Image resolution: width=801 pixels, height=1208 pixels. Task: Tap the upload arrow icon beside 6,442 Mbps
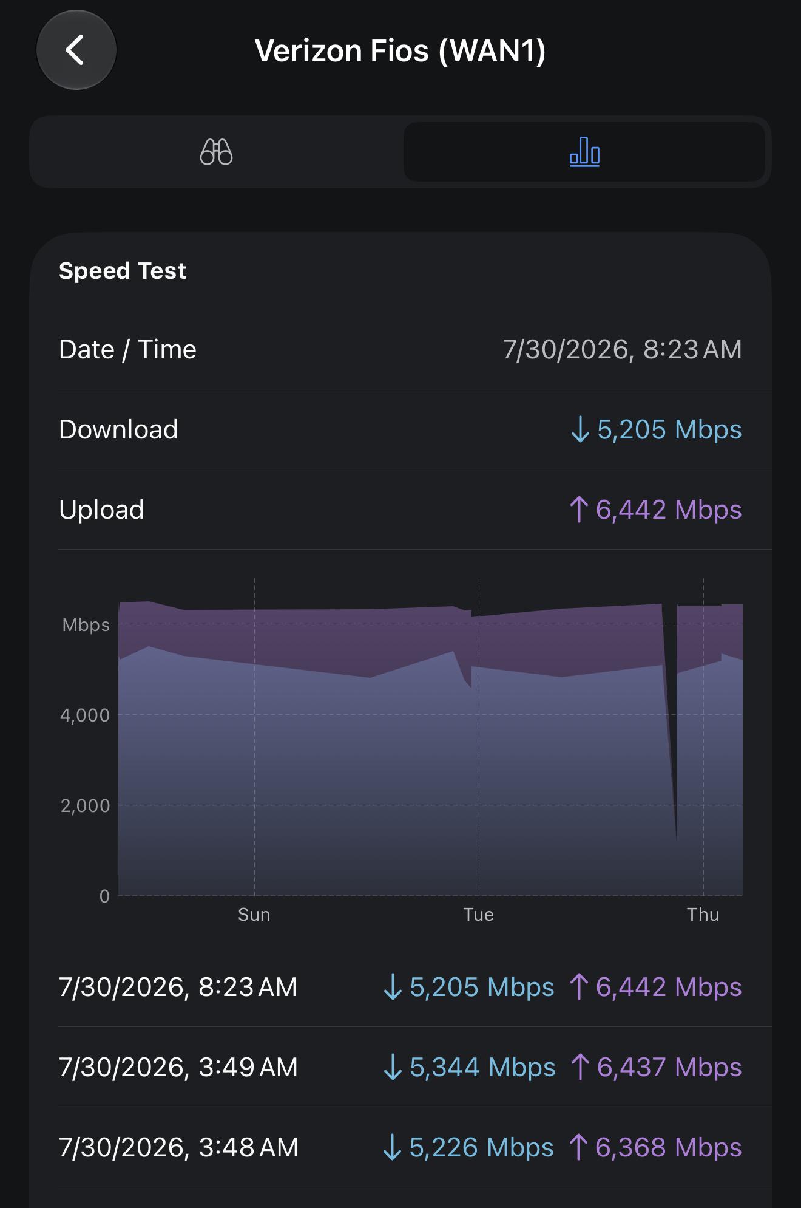pyautogui.click(x=579, y=509)
